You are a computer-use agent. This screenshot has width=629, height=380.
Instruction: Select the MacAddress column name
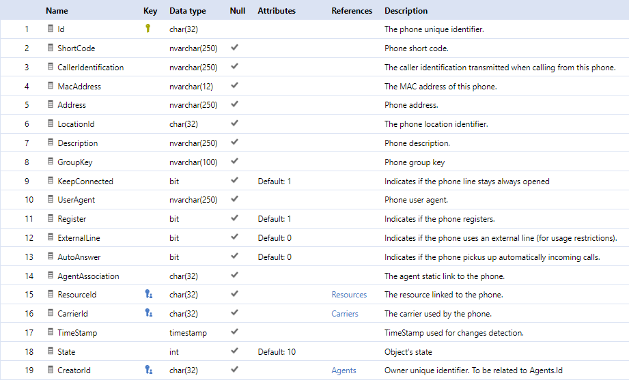click(79, 86)
